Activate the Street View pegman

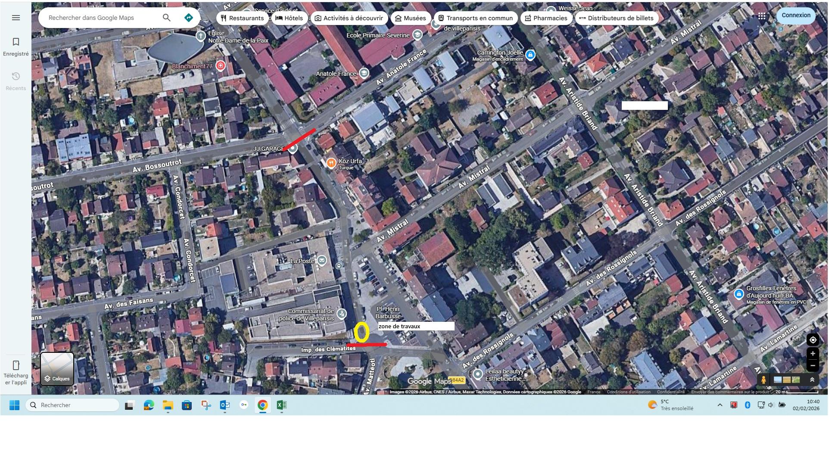(764, 380)
